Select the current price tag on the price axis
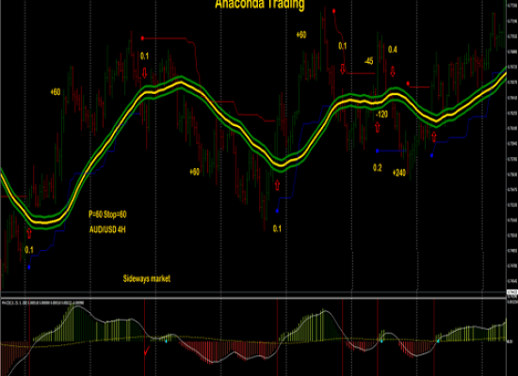The width and height of the screenshot is (518, 376). click(x=512, y=292)
